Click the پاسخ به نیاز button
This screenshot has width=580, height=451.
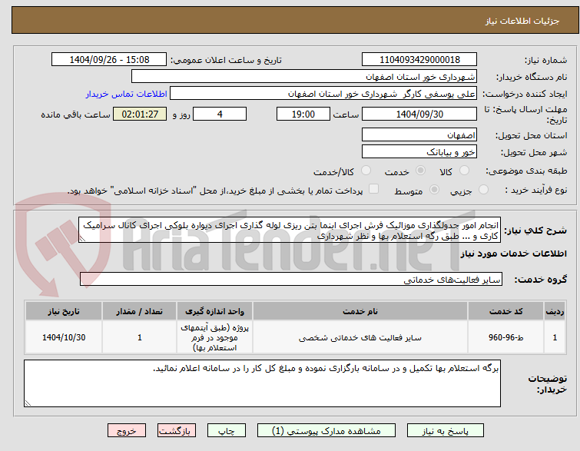[x=446, y=431]
